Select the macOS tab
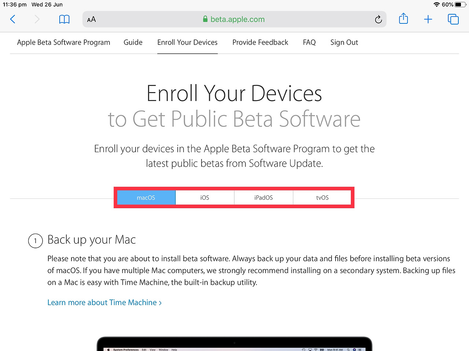Image resolution: width=469 pixels, height=351 pixels. tap(146, 197)
